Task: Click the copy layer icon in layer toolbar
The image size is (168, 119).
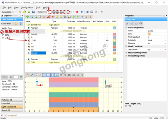Action: [40, 17]
